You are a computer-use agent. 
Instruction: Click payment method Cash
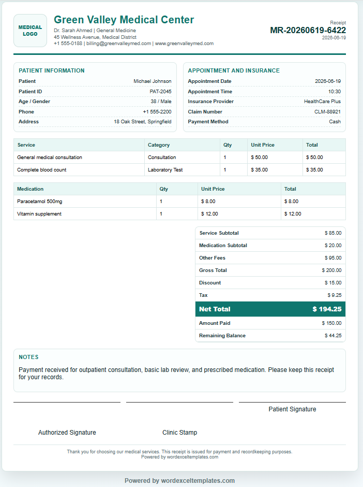point(335,121)
